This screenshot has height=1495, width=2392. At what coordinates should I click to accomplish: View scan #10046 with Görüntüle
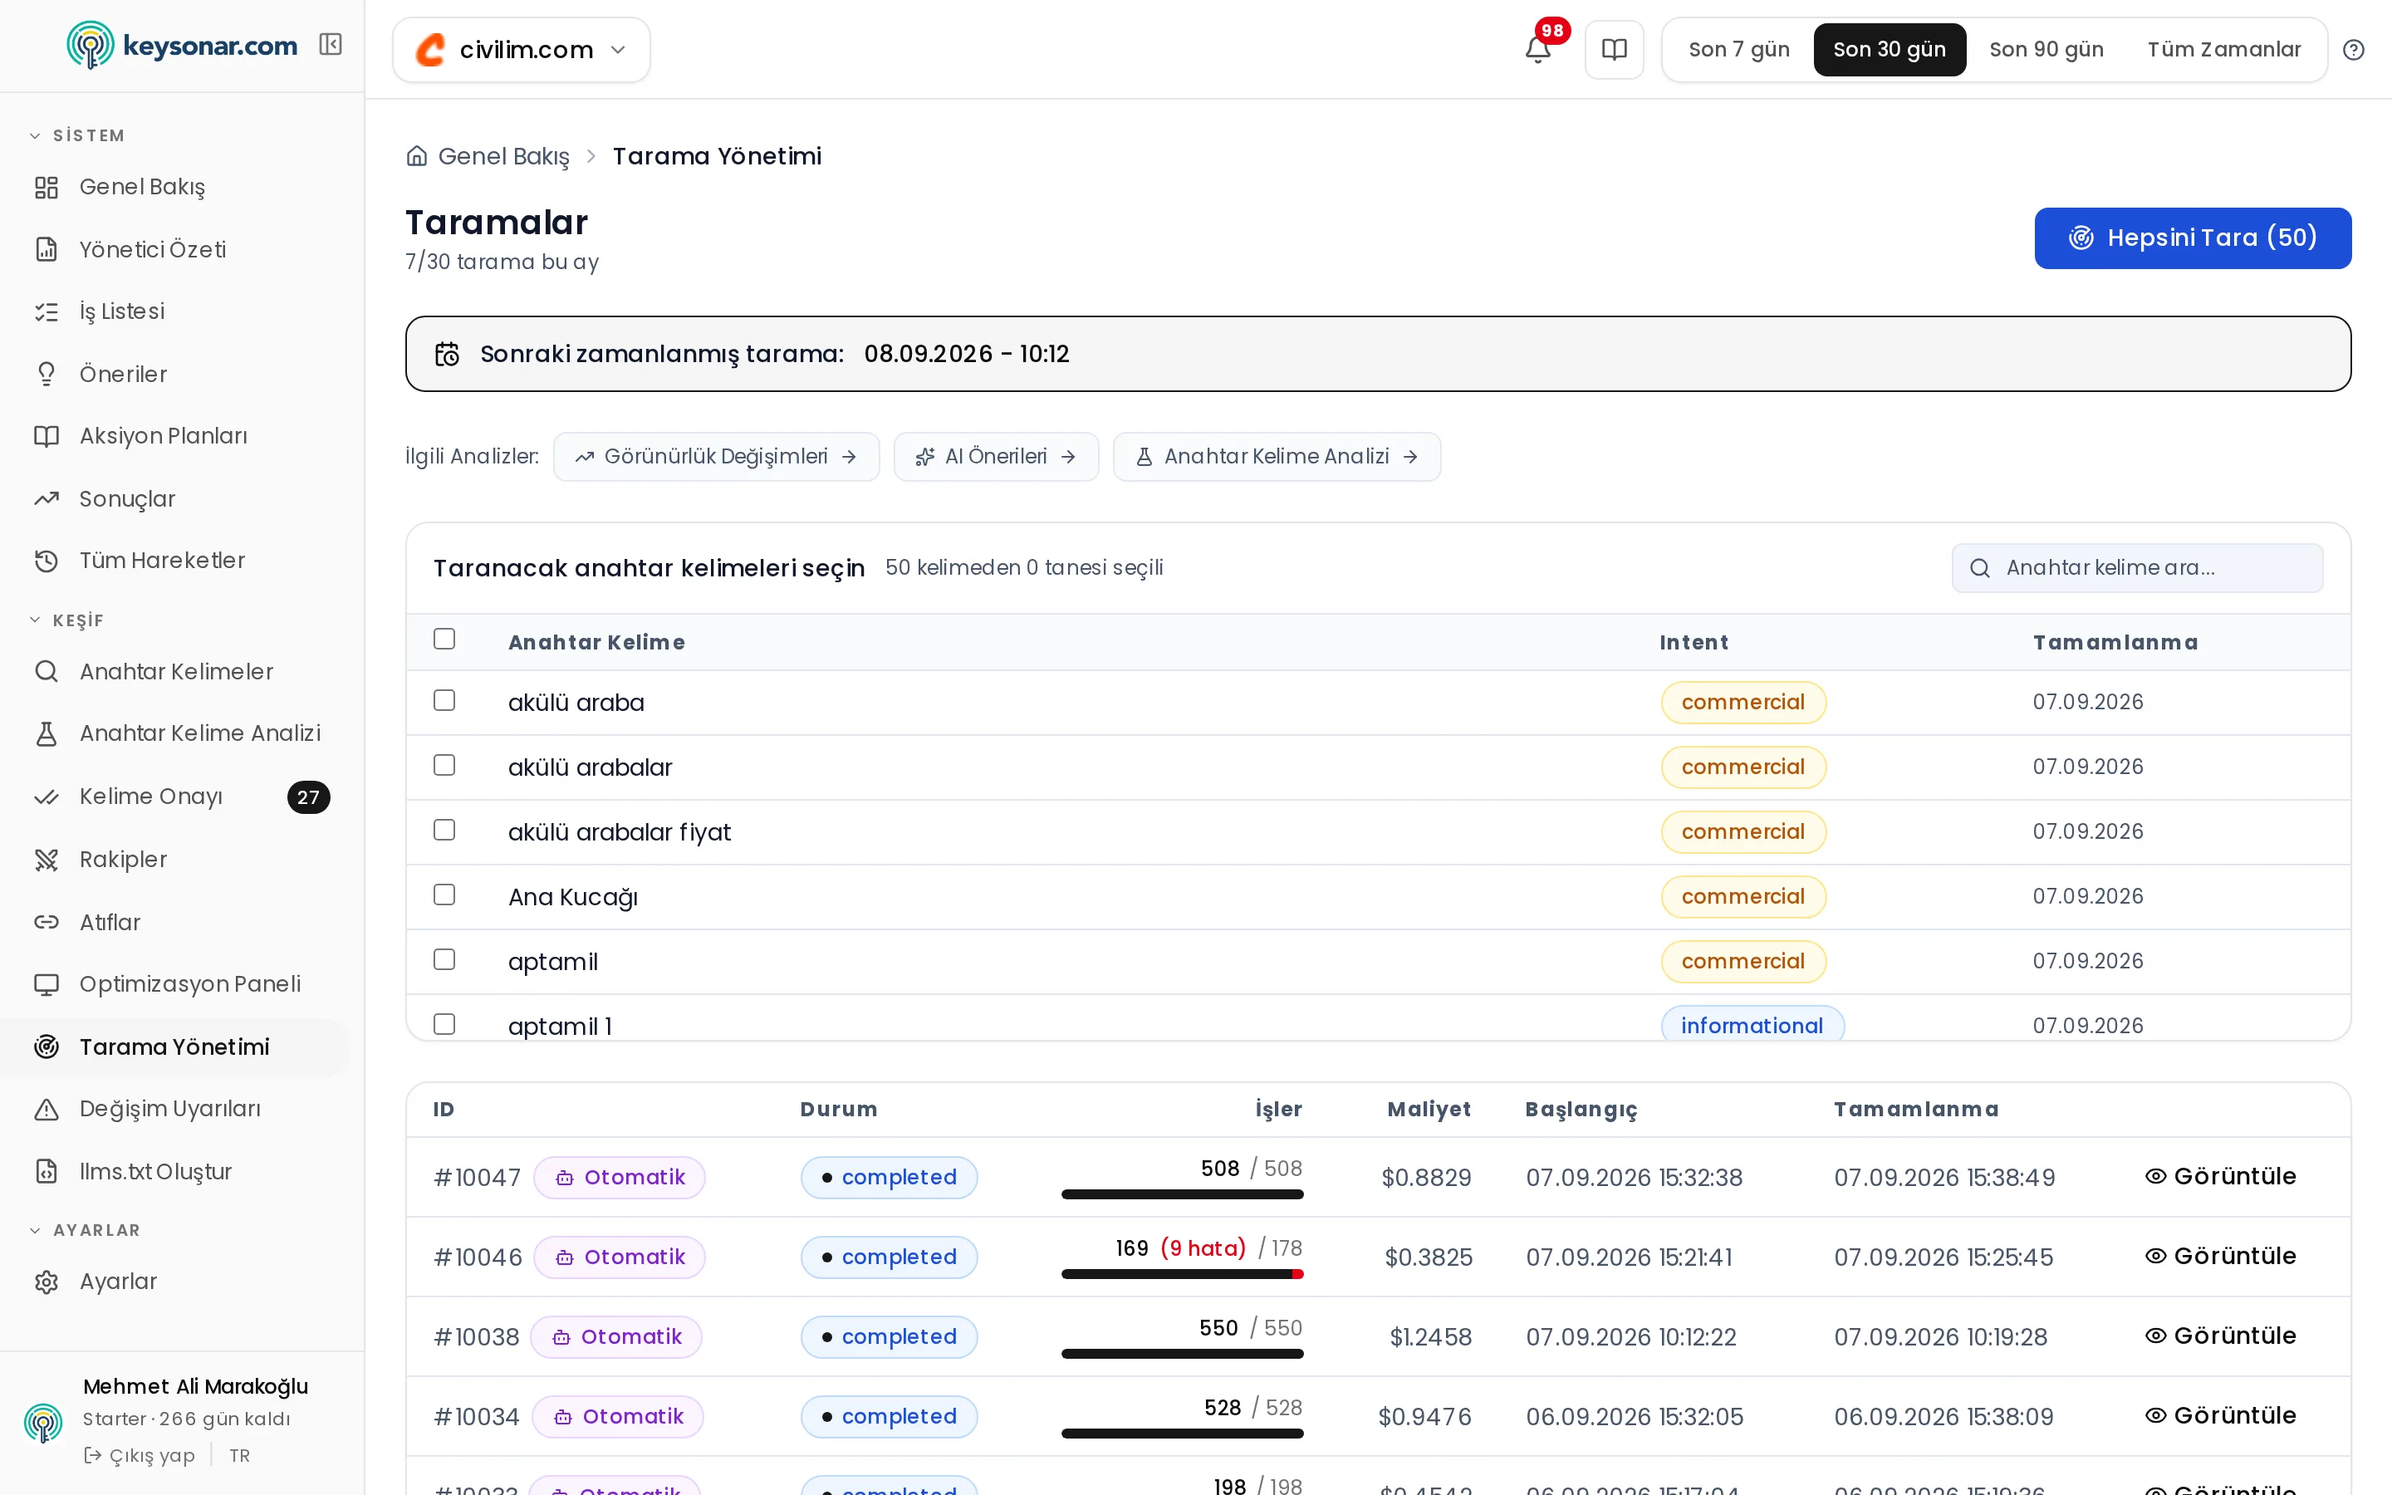click(x=2220, y=1257)
